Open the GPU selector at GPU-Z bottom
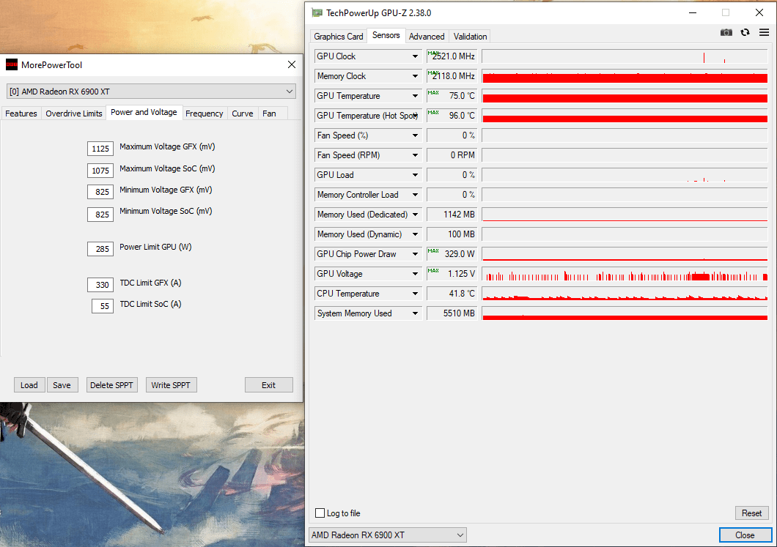This screenshot has width=777, height=547. pyautogui.click(x=388, y=535)
